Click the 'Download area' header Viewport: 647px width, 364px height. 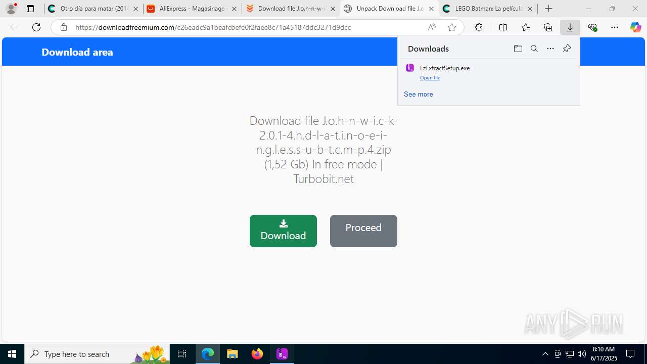click(x=77, y=52)
